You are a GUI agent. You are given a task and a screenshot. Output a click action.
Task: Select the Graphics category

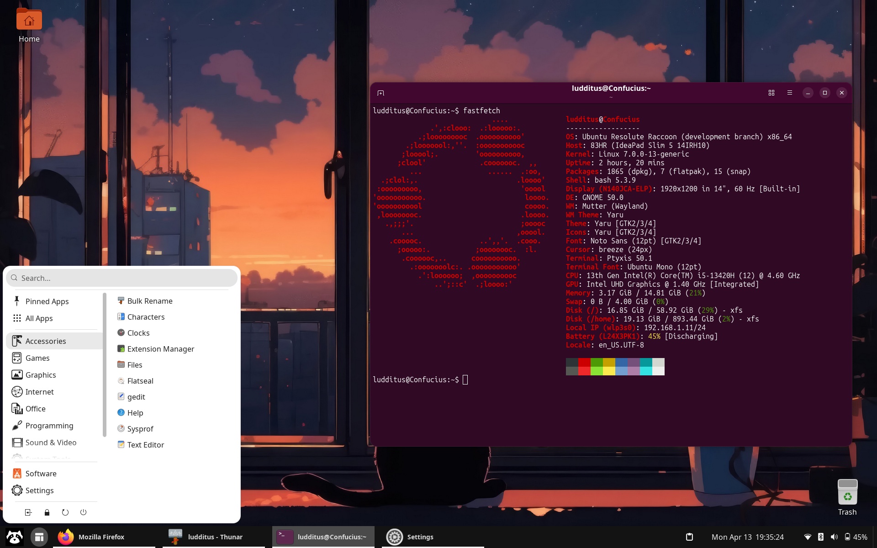(41, 375)
